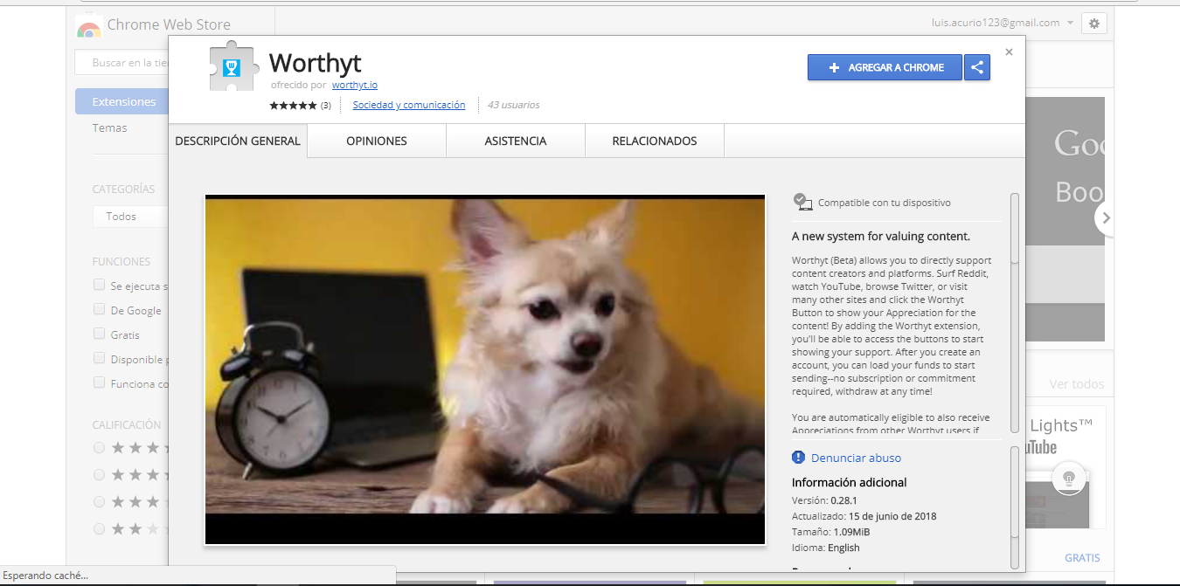Enable the Se ejecuta checkbox filter

pyautogui.click(x=99, y=285)
